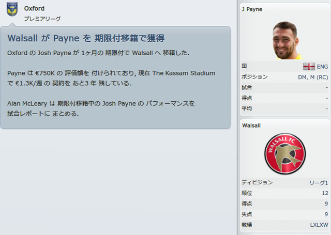Click the Alan McLeary report paragraph
331x235 pixels.
pos(101,108)
